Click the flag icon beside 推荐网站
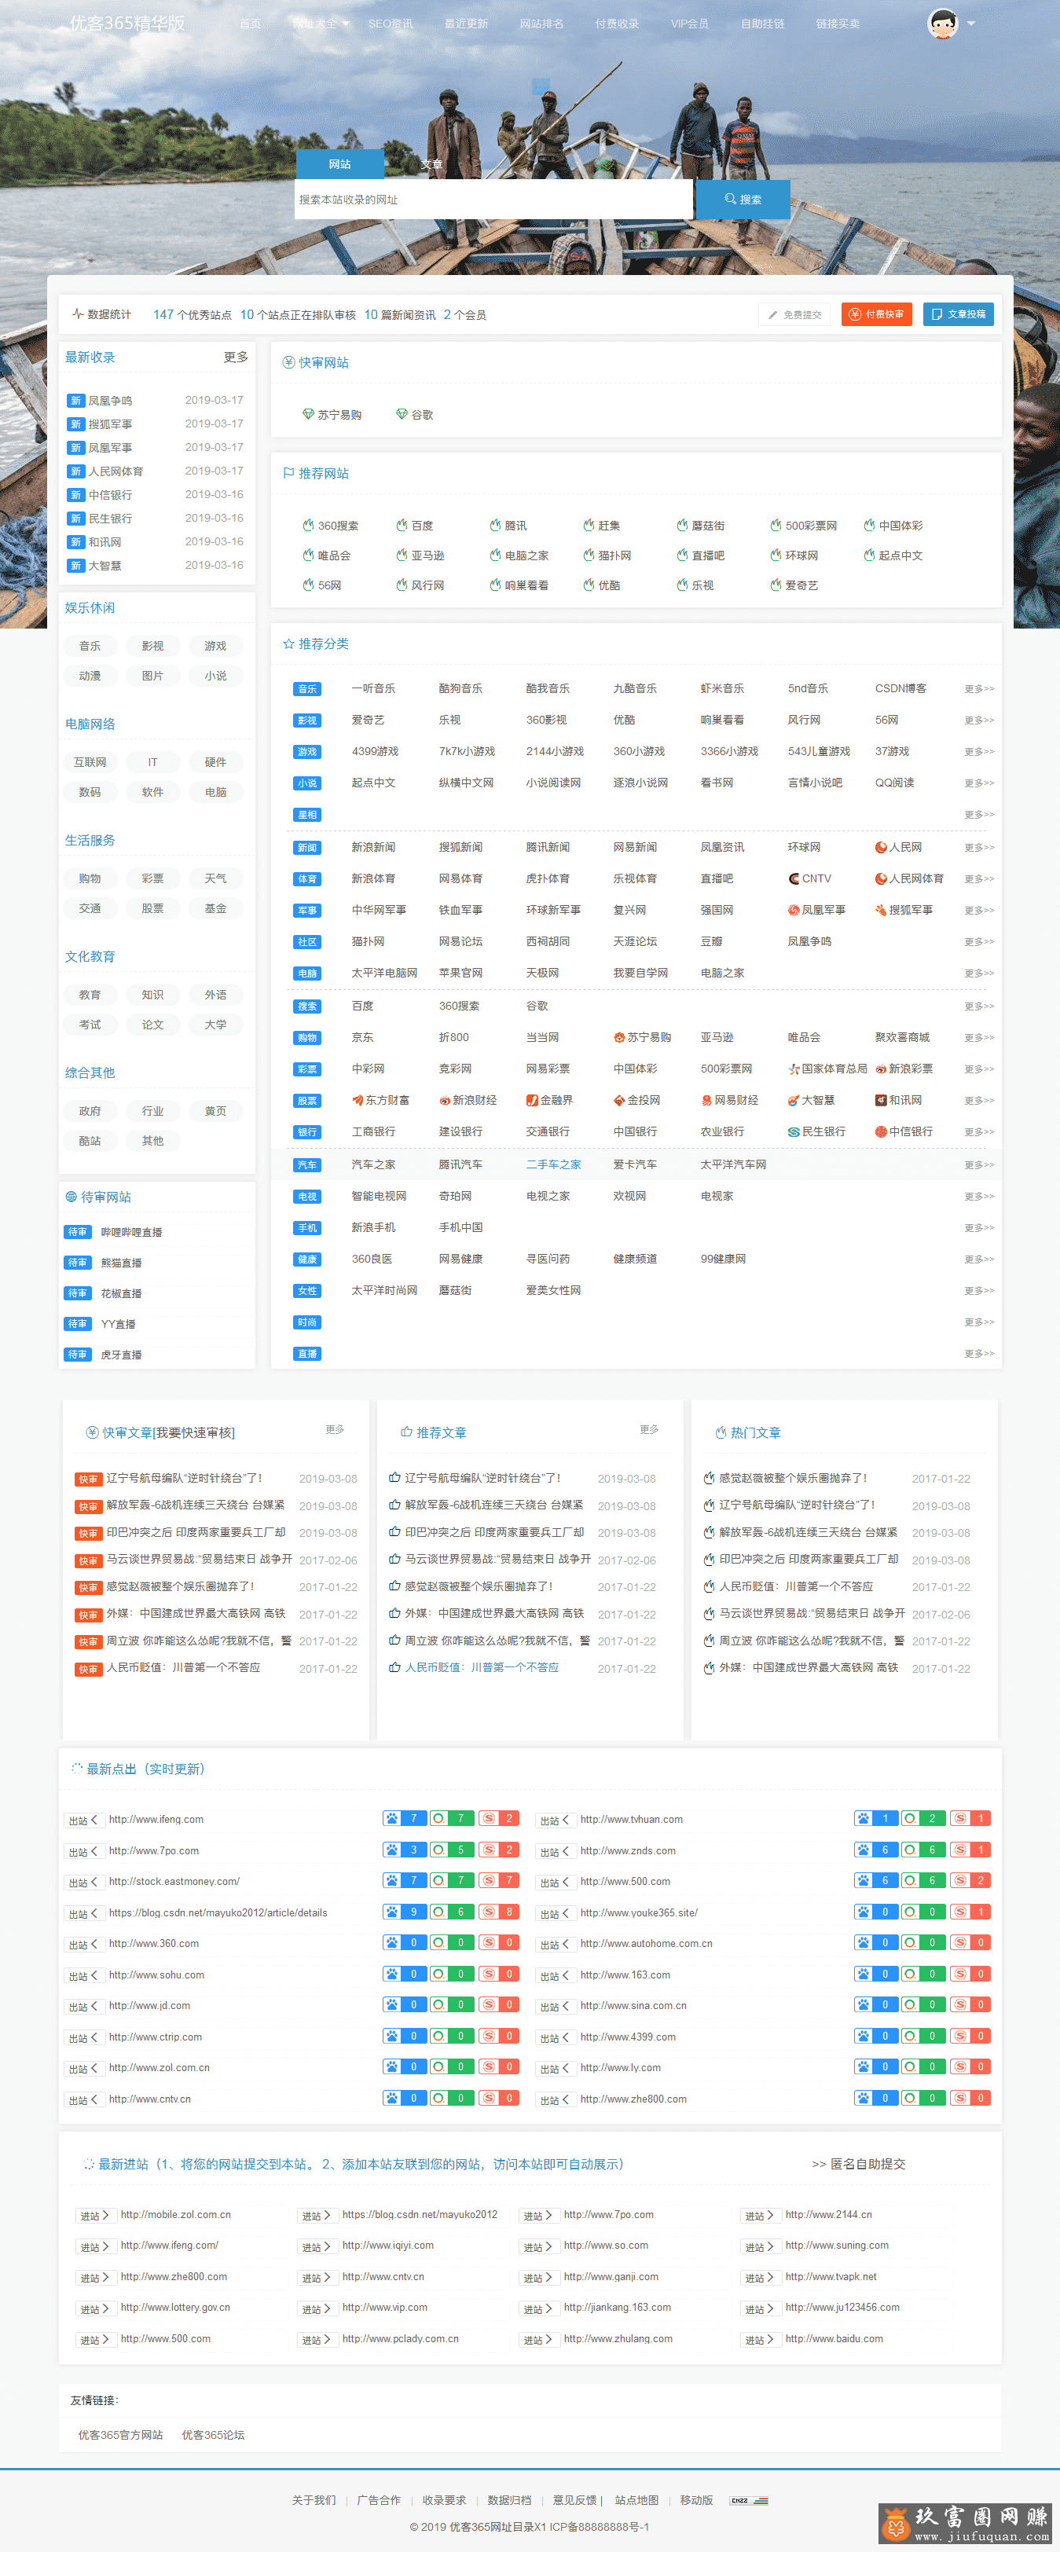 click(x=288, y=474)
